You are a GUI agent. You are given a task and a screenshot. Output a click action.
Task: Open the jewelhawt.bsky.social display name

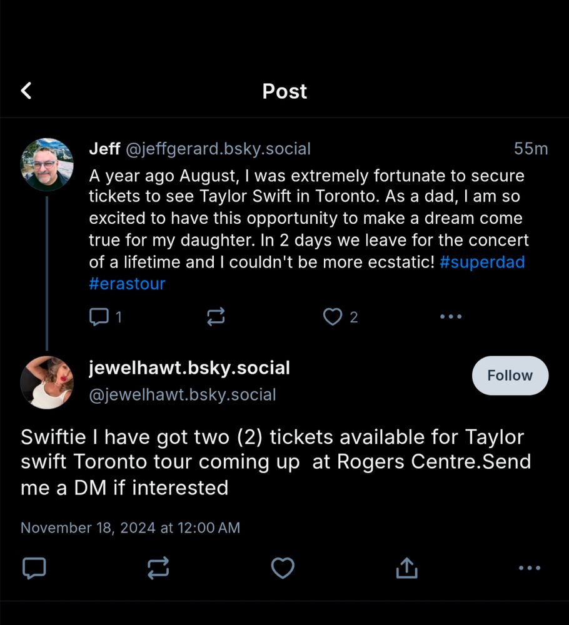tap(189, 368)
